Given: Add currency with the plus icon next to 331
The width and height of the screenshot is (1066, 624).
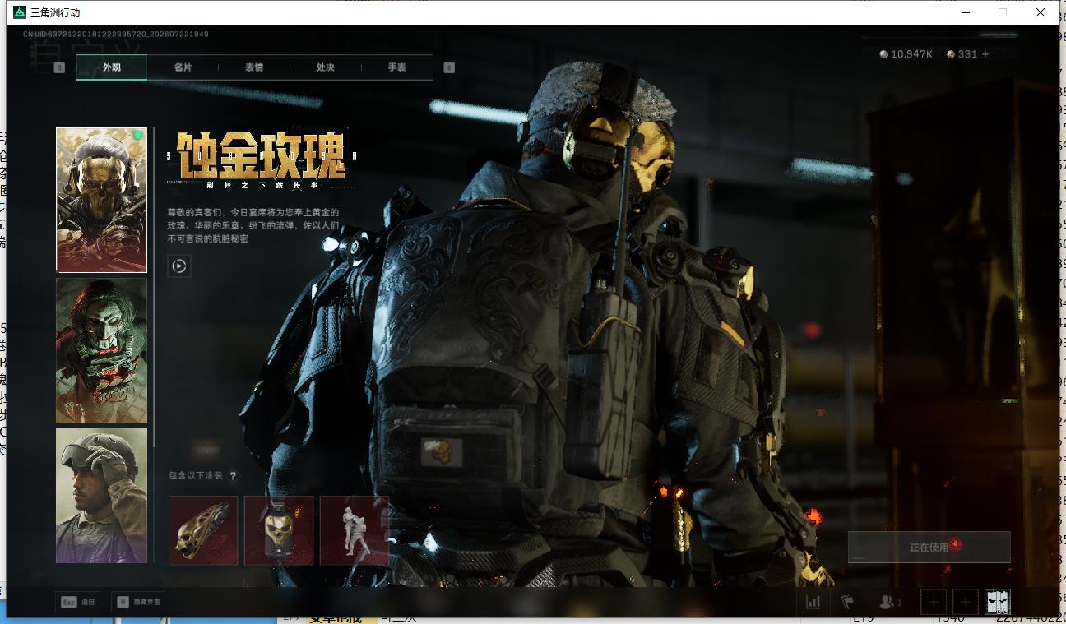Looking at the screenshot, I should coord(985,54).
